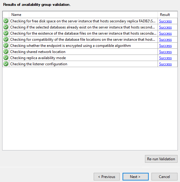Select 'Checking for the existence of the database files' text

click(83, 33)
